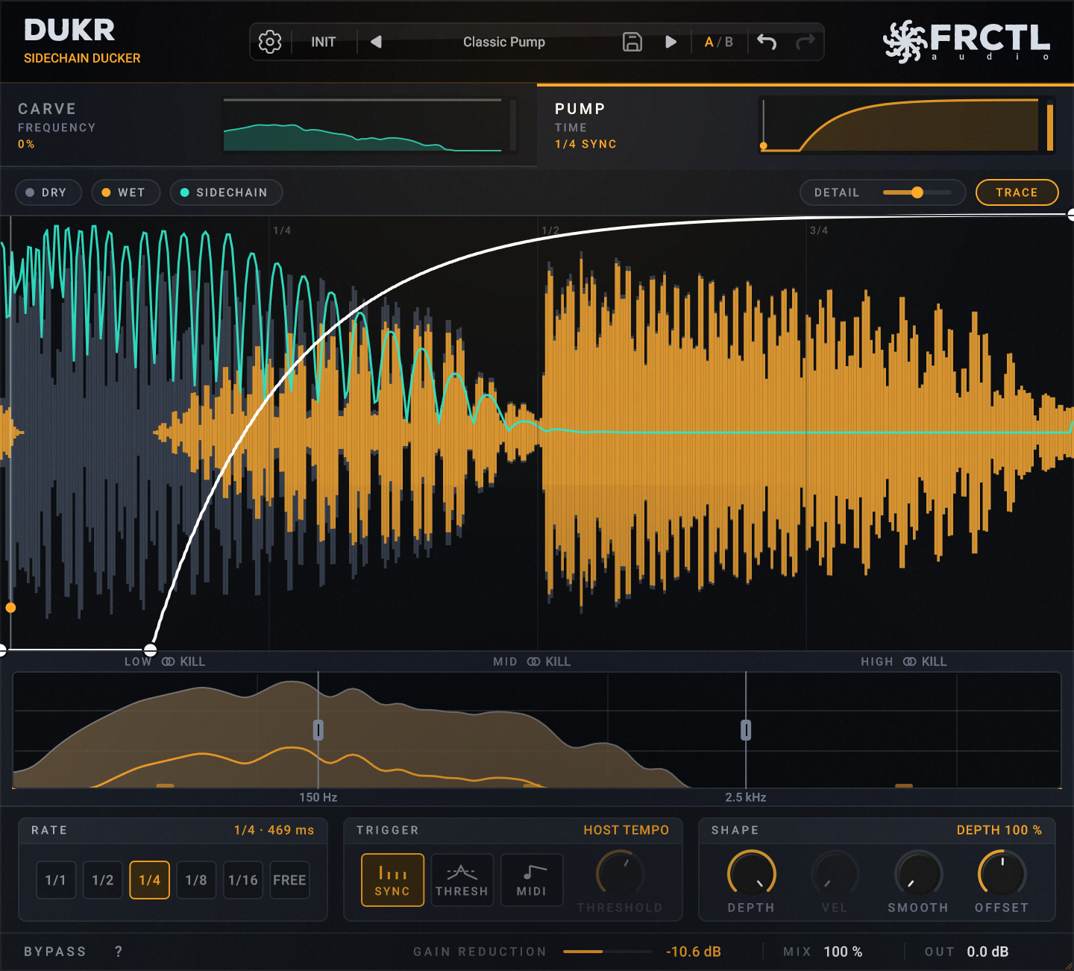Select the SYNC trigger mode icon
The width and height of the screenshot is (1074, 971).
pos(392,880)
